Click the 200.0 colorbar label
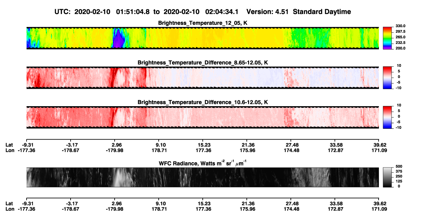Image resolution: width=421 pixels, height=216 pixels. [400, 48]
